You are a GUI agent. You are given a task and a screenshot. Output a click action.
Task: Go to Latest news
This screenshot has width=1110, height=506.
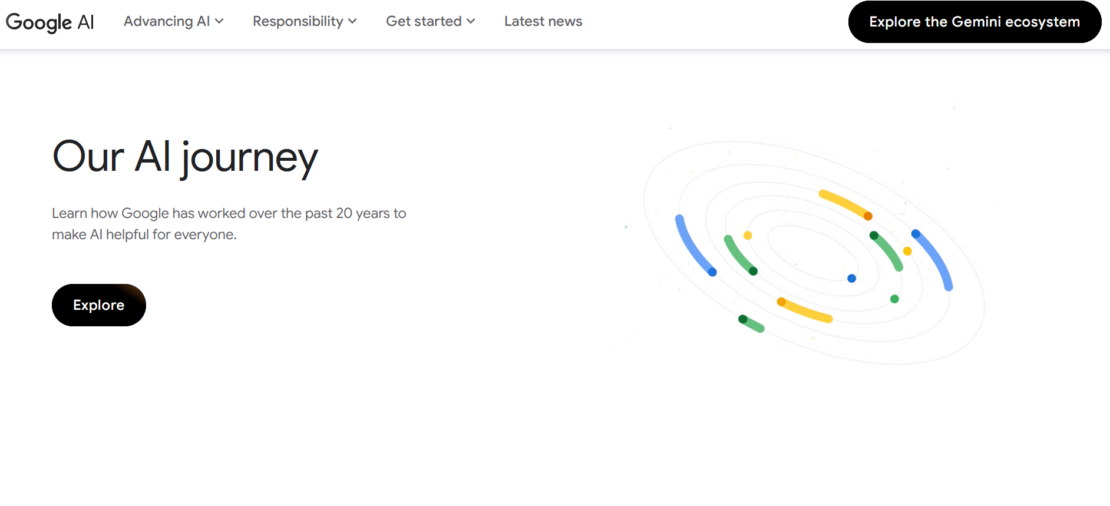point(543,21)
